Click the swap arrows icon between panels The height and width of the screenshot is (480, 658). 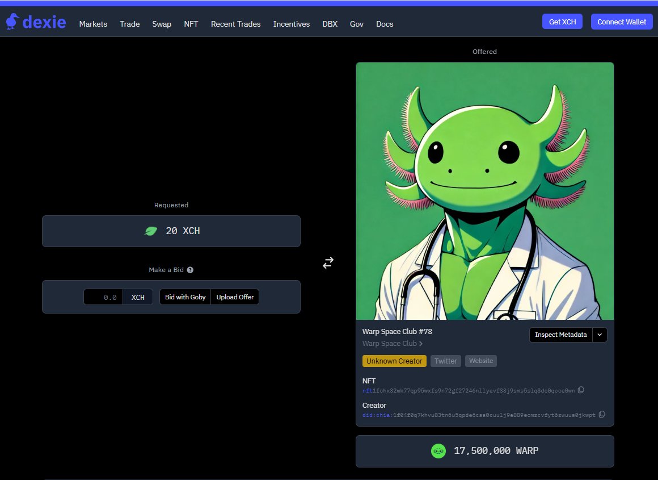coord(328,262)
